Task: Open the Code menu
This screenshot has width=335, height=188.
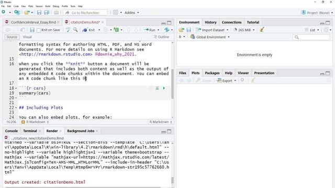Action: point(16,6)
